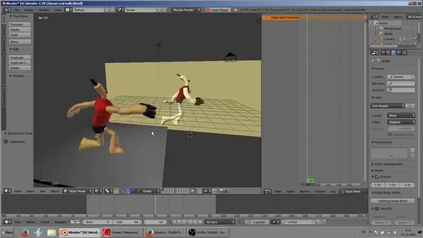Image resolution: width=423 pixels, height=238 pixels.
Task: Open the Global orientation dropdown
Action: (148, 191)
